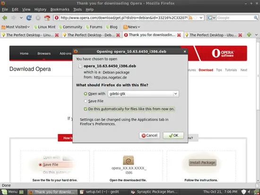Open the list all tabs dropdown
Screen dimensions: 260x195
pyautogui.click(x=256, y=34)
